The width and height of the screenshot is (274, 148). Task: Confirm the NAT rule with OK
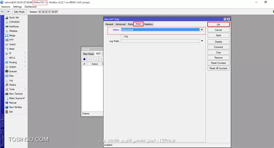[x=218, y=25]
